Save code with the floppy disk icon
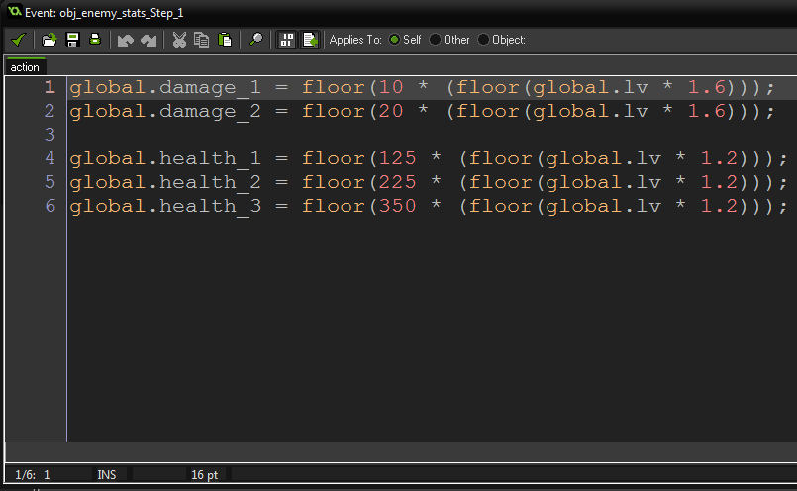797x491 pixels. click(72, 40)
